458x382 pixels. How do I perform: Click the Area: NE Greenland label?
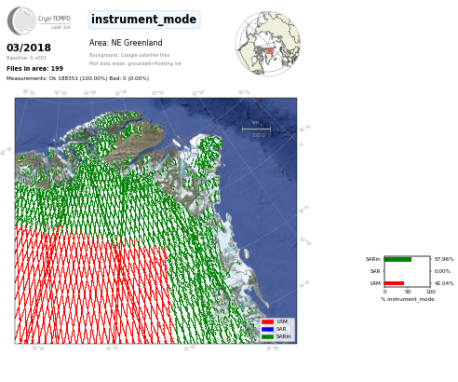[126, 43]
